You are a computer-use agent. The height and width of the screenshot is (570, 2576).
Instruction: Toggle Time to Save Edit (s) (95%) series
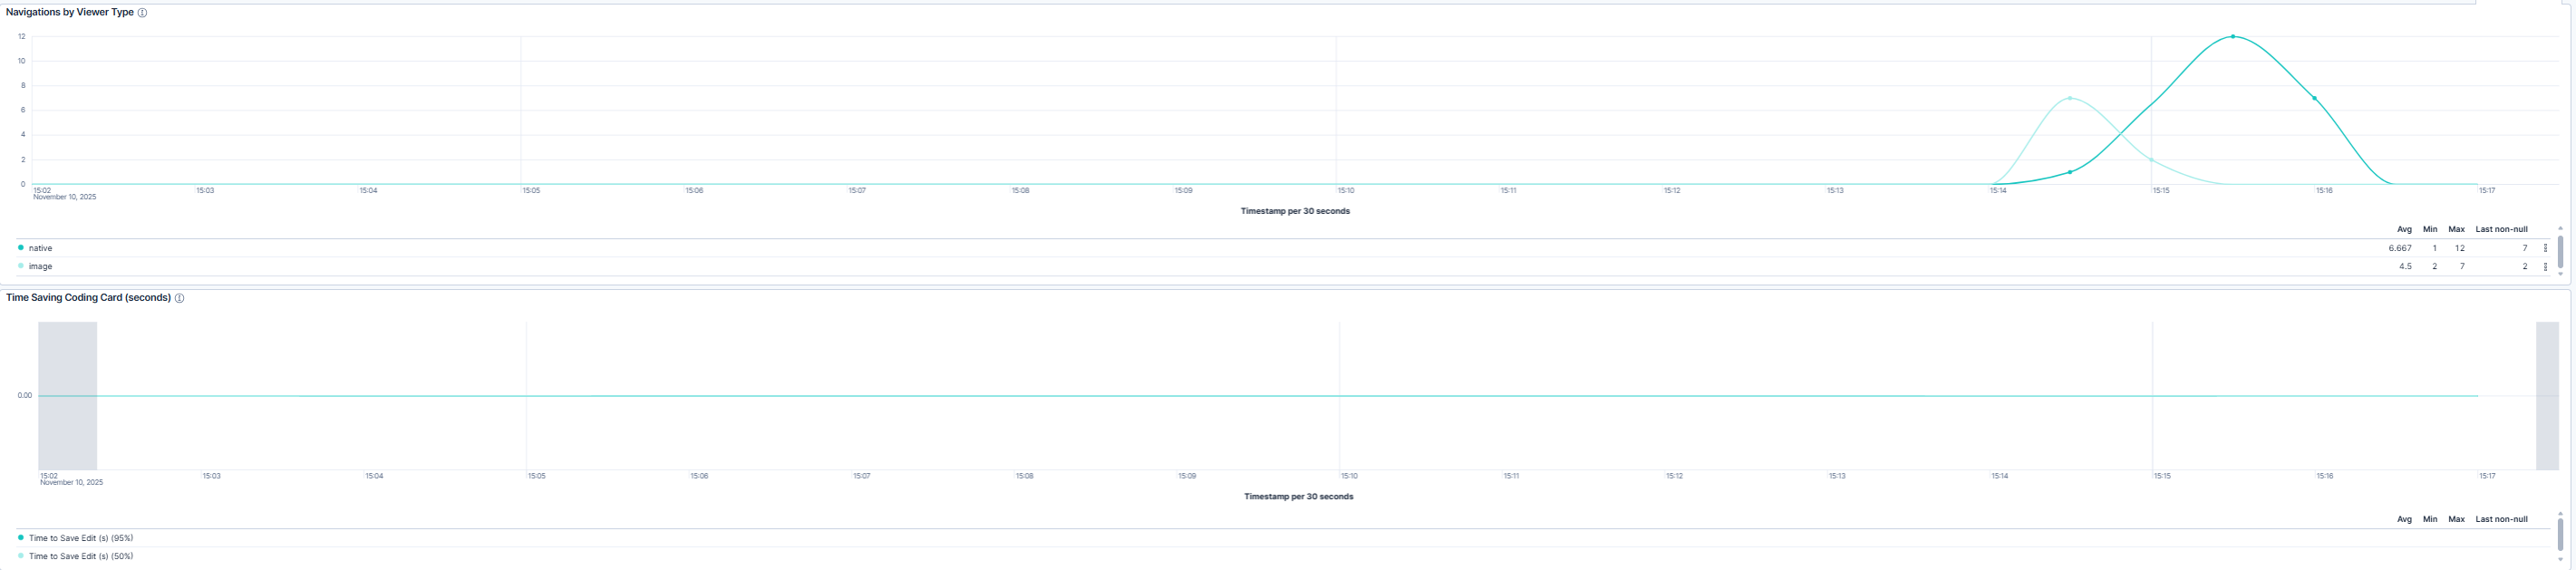coord(81,538)
